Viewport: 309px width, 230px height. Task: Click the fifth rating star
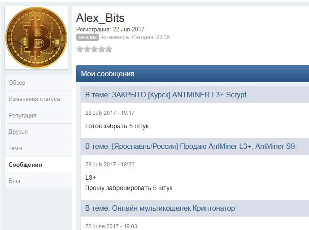tap(109, 49)
